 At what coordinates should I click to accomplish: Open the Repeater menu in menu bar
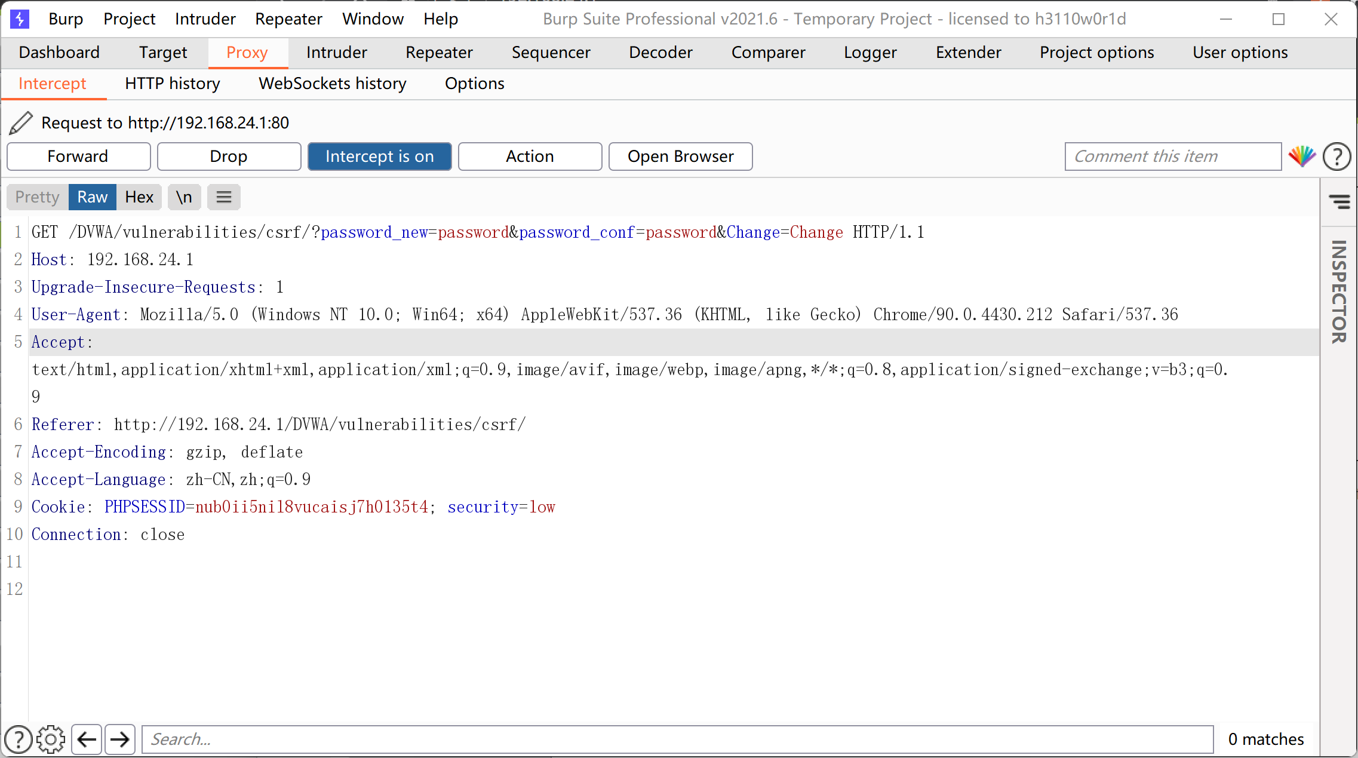[288, 19]
